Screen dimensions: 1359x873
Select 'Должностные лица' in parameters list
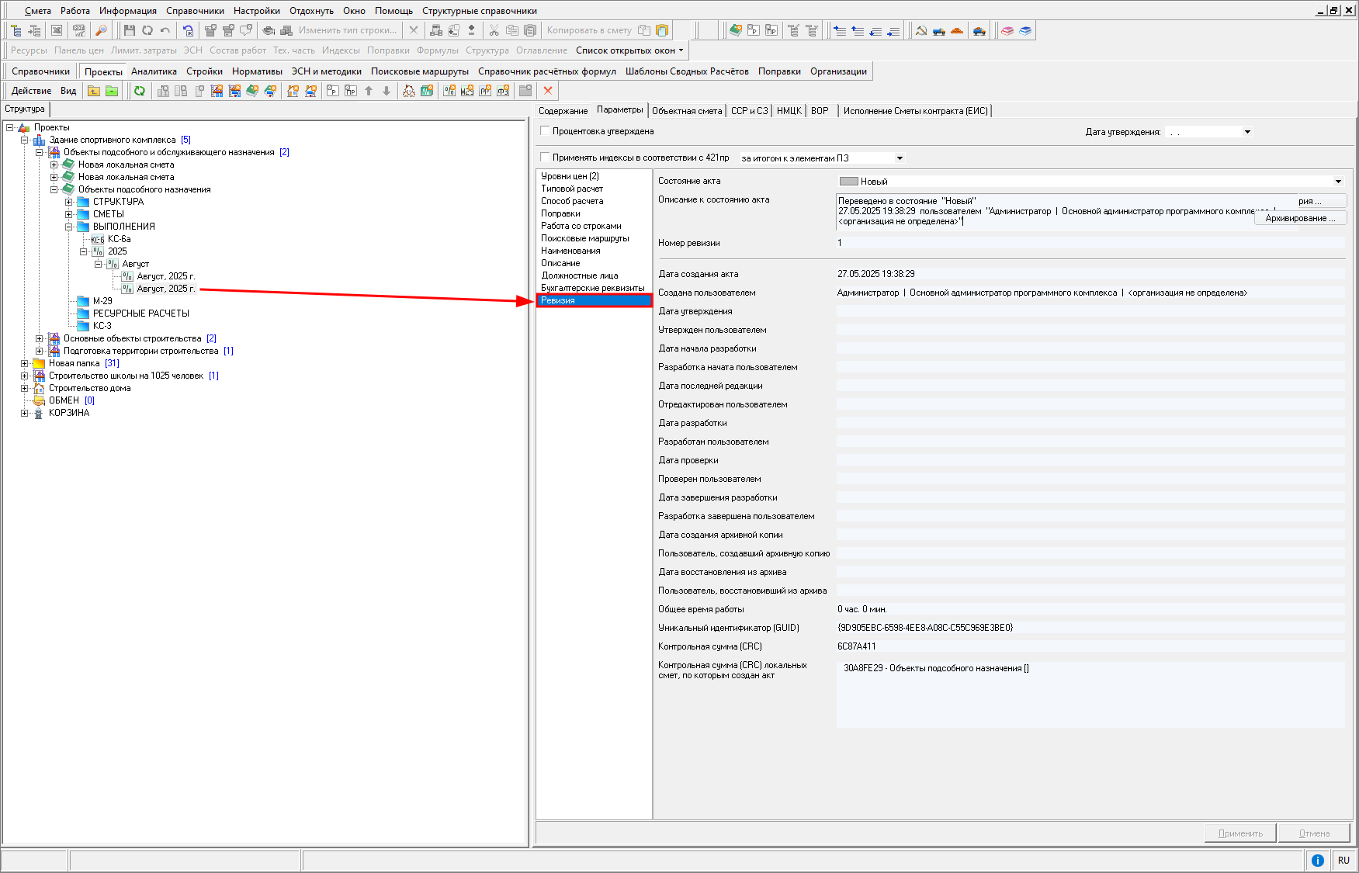click(x=579, y=275)
